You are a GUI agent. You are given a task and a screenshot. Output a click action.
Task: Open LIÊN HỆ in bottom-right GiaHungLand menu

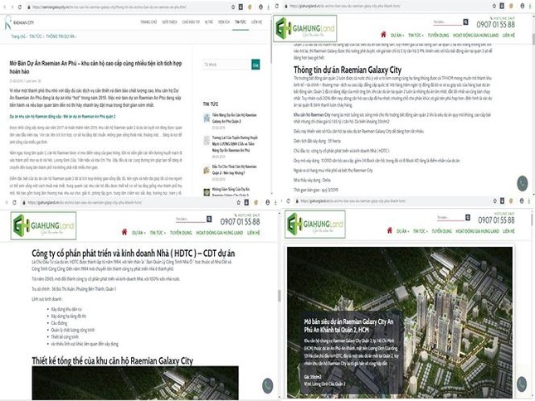pyautogui.click(x=508, y=231)
